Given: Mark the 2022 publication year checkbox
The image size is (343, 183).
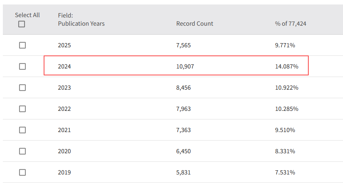Looking at the screenshot, I should coord(22,109).
